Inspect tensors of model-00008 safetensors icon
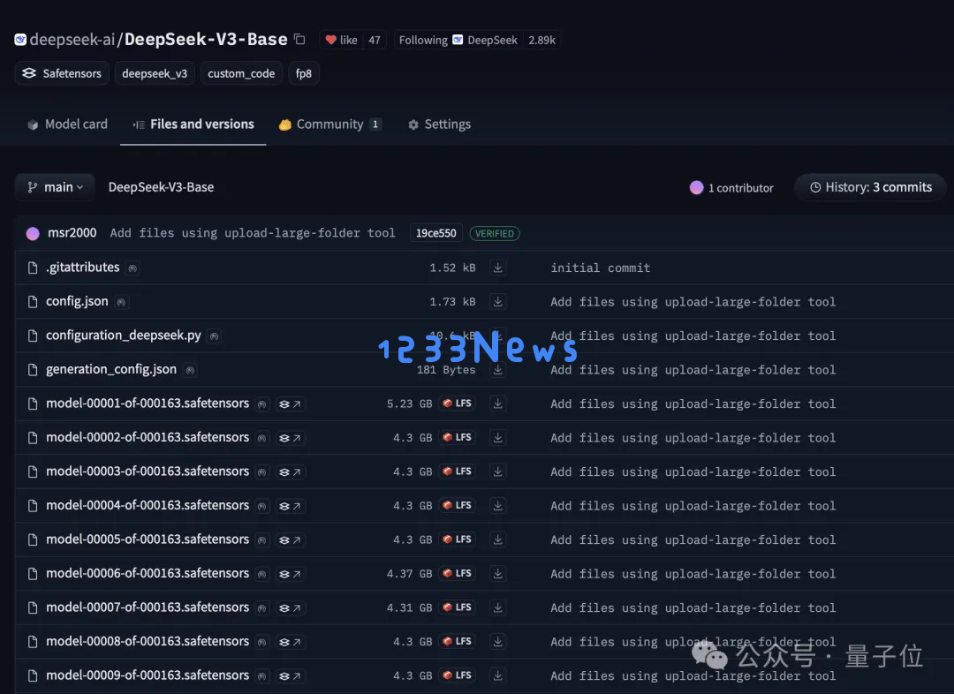954x694 pixels. [x=291, y=642]
